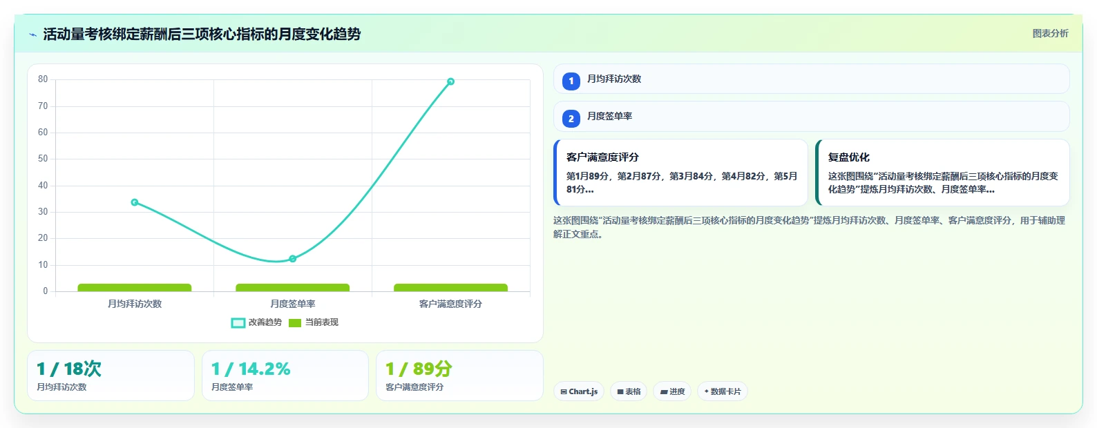Click the x-axis label 月度签单率
Image resolution: width=1097 pixels, height=428 pixels.
click(293, 304)
